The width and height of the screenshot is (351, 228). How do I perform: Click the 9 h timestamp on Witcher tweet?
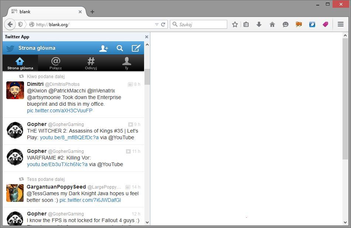tap(137, 124)
